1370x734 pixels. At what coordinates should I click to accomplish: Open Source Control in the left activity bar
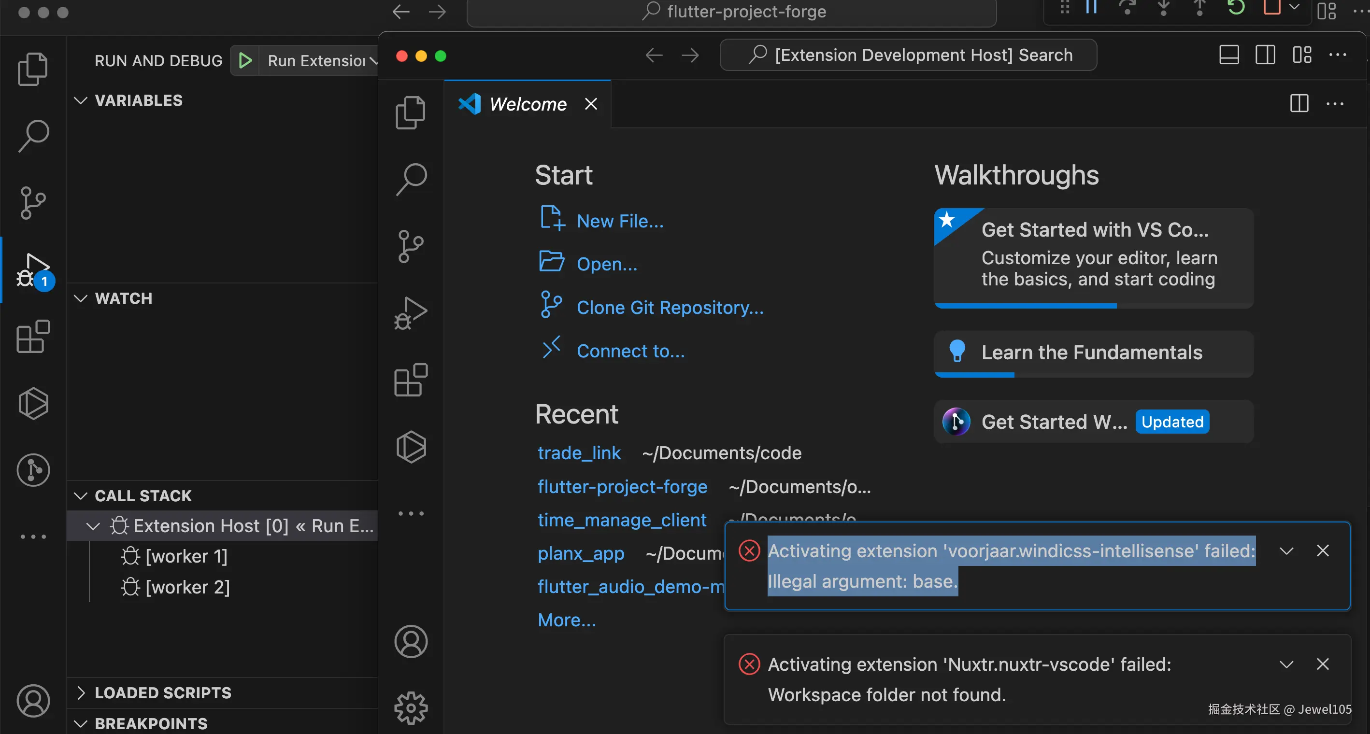[33, 203]
